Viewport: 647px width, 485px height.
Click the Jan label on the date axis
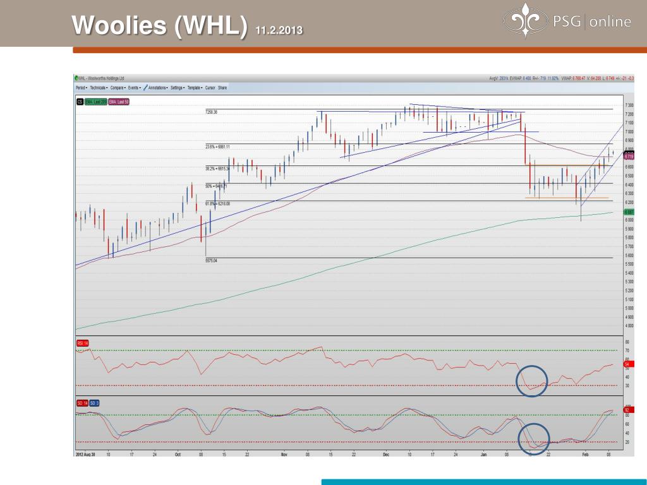tap(483, 455)
